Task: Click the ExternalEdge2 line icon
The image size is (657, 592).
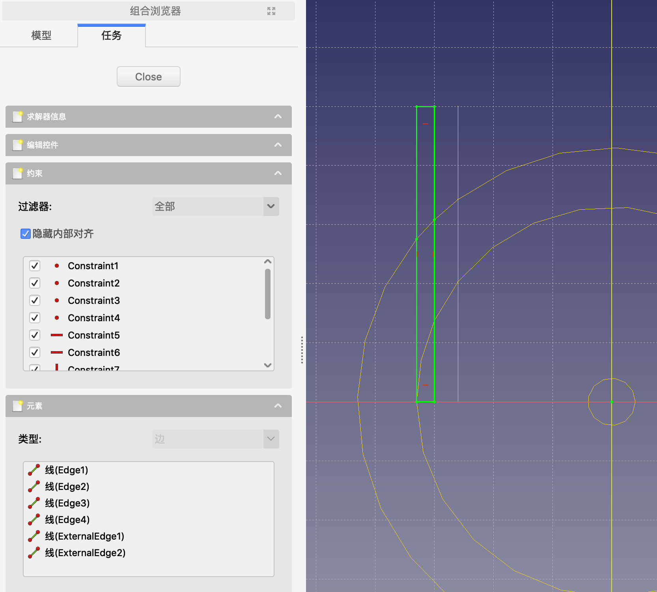Action: point(34,553)
